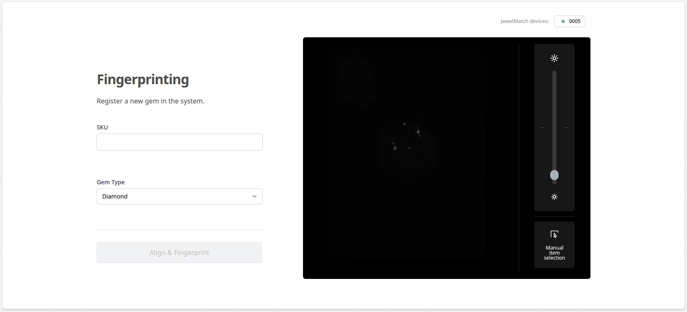Click the left midpoint tick of brightness slider

click(x=543, y=127)
